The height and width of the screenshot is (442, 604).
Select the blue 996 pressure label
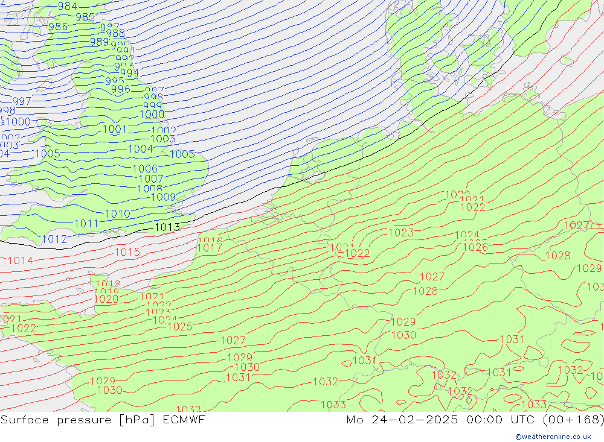pyautogui.click(x=121, y=89)
